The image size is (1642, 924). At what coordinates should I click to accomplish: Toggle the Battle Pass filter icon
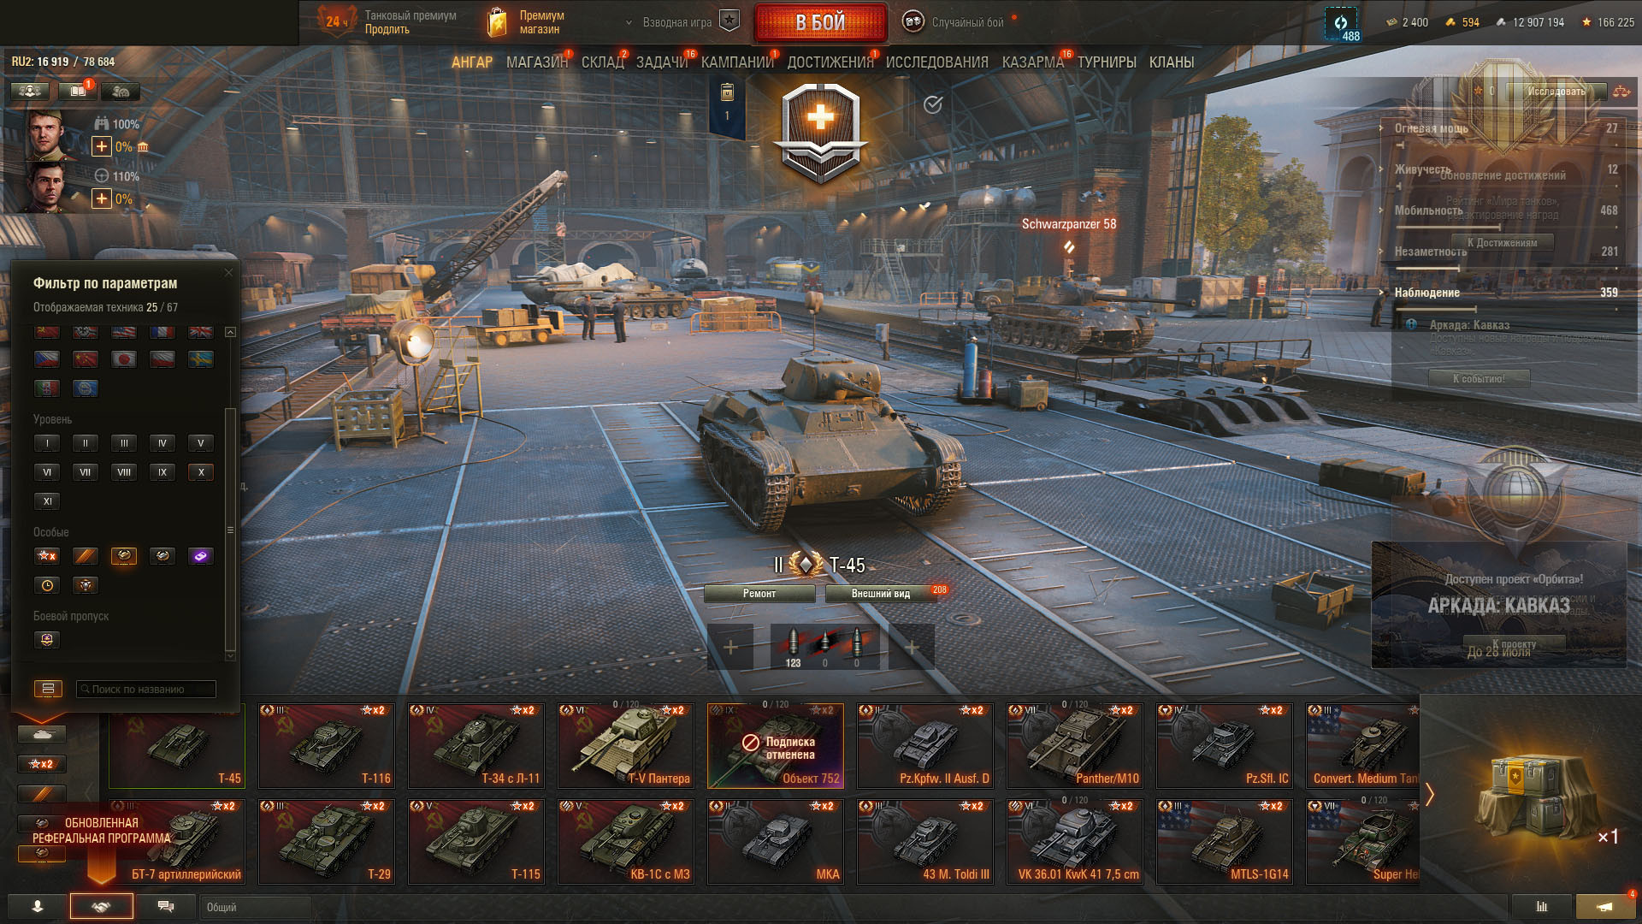coord(47,639)
